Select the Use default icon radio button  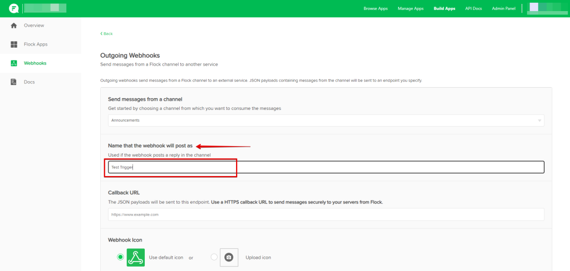(120, 257)
